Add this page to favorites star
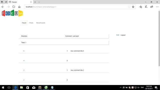Viewport: 160px width, 90px height. pyautogui.click(x=133, y=7)
